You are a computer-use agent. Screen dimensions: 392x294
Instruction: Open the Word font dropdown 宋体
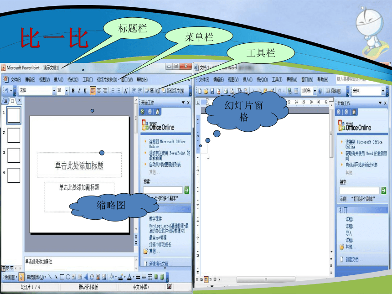point(383,91)
